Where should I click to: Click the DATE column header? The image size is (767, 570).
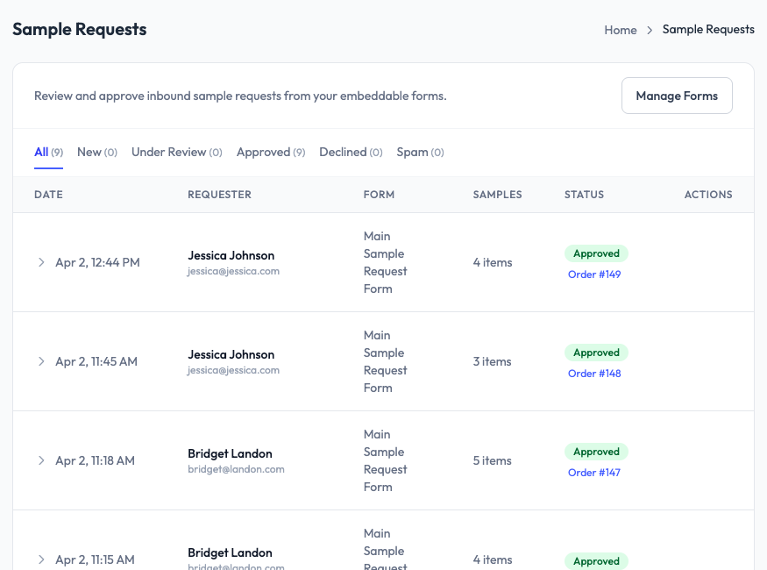coord(48,195)
